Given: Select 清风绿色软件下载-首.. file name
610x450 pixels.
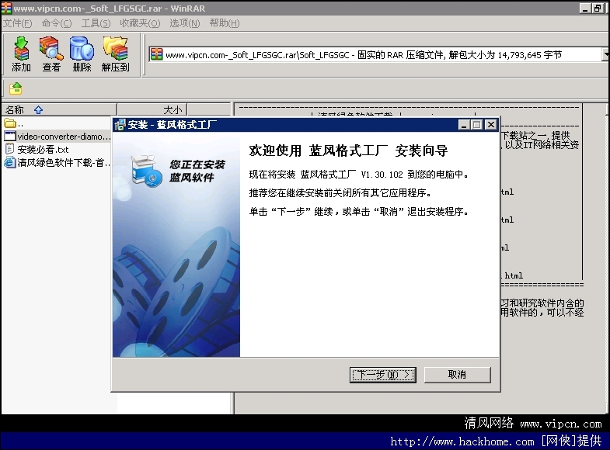Looking at the screenshot, I should pyautogui.click(x=64, y=163).
